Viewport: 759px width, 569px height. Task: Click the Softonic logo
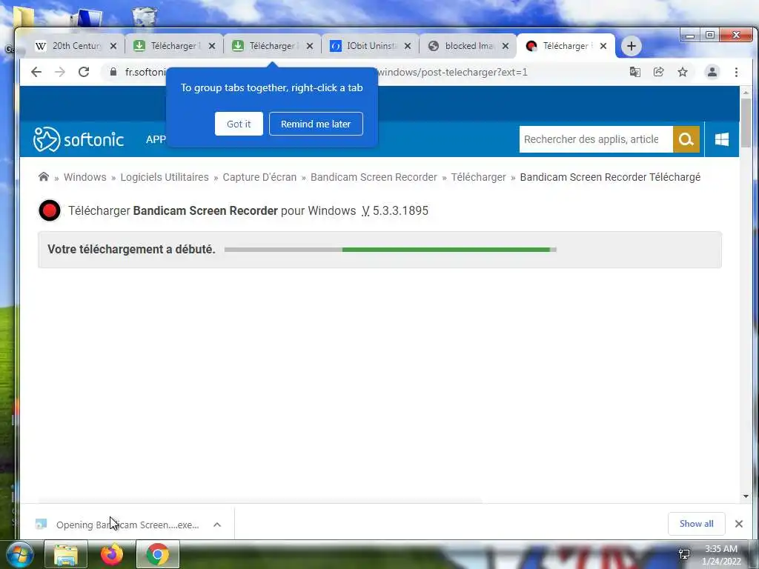(79, 139)
